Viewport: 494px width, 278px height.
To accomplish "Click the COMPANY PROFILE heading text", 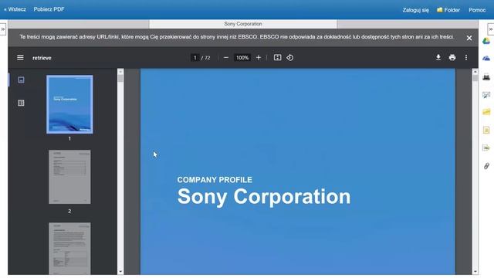I will click(215, 180).
